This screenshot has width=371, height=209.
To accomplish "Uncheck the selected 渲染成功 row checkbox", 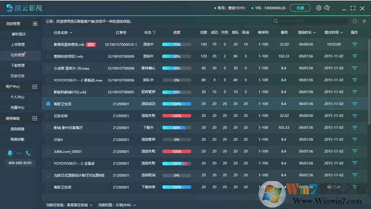I will click(48, 104).
